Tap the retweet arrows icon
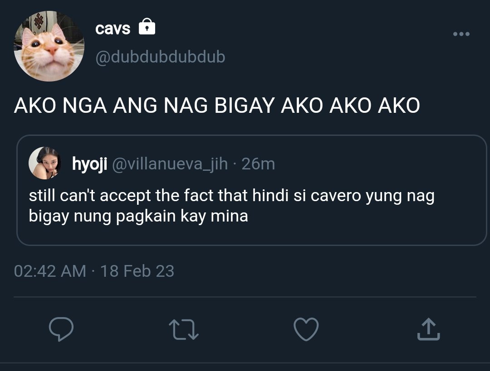Viewport: 490px width, 371px height. point(183,329)
